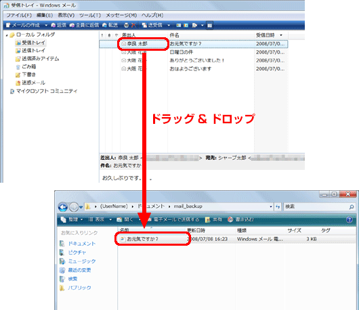Click the priority (!) column header
The image size is (359, 310).
[x=102, y=35]
